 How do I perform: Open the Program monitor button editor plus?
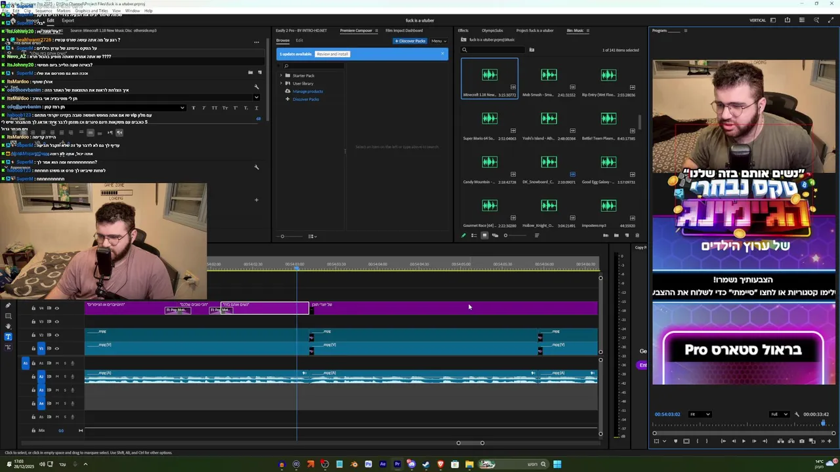click(x=829, y=441)
